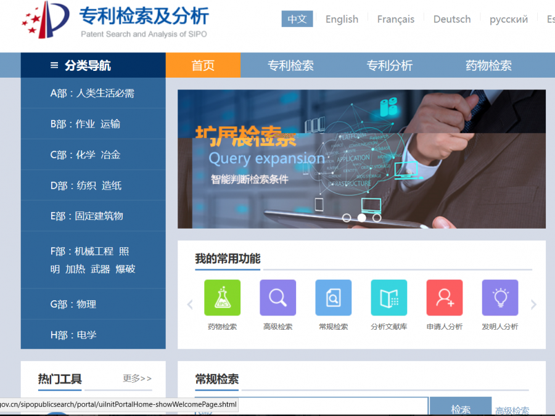Screen dimensions: 555x416
Task: Select the first banner carousel dot
Action: (x=347, y=218)
